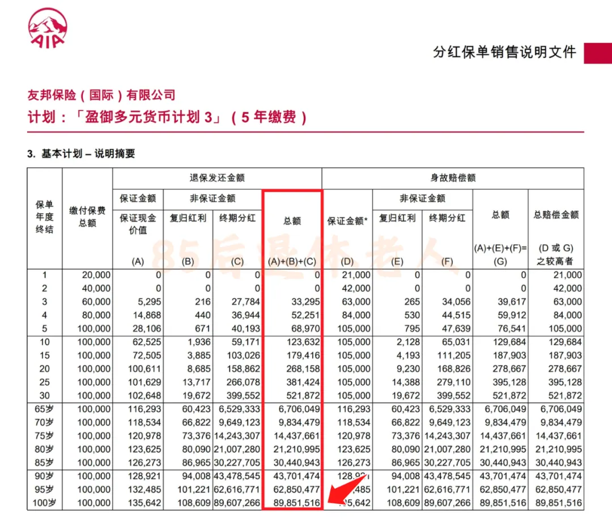Screen dimensions: 612x519
Task: Click the 保证金额* header with asterisk
Action: [347, 221]
